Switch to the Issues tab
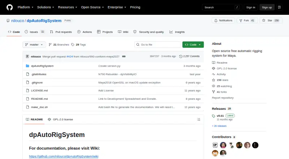289x159 pixels. [x=34, y=32]
